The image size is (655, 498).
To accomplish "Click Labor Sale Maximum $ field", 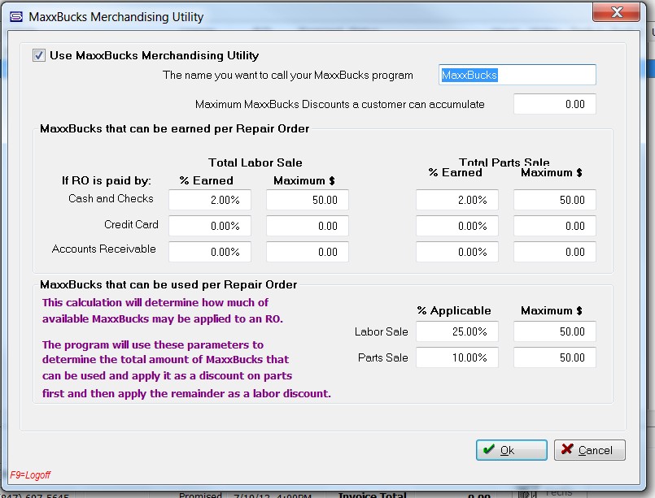I will pos(555,332).
